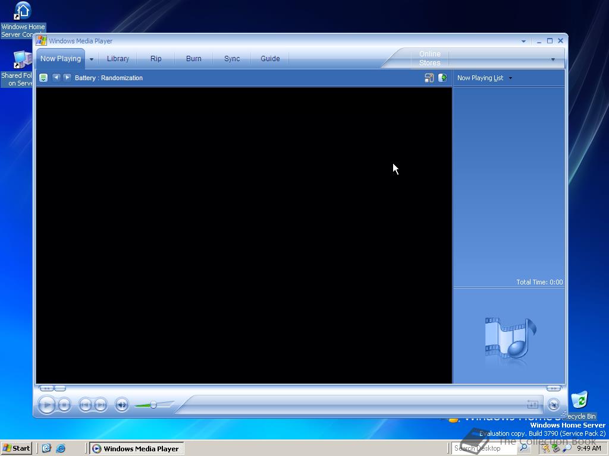Click the keys tray icon

(546, 448)
